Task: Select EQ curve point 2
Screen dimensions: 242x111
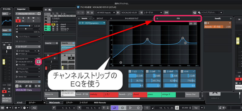Action: (x=147, y=39)
